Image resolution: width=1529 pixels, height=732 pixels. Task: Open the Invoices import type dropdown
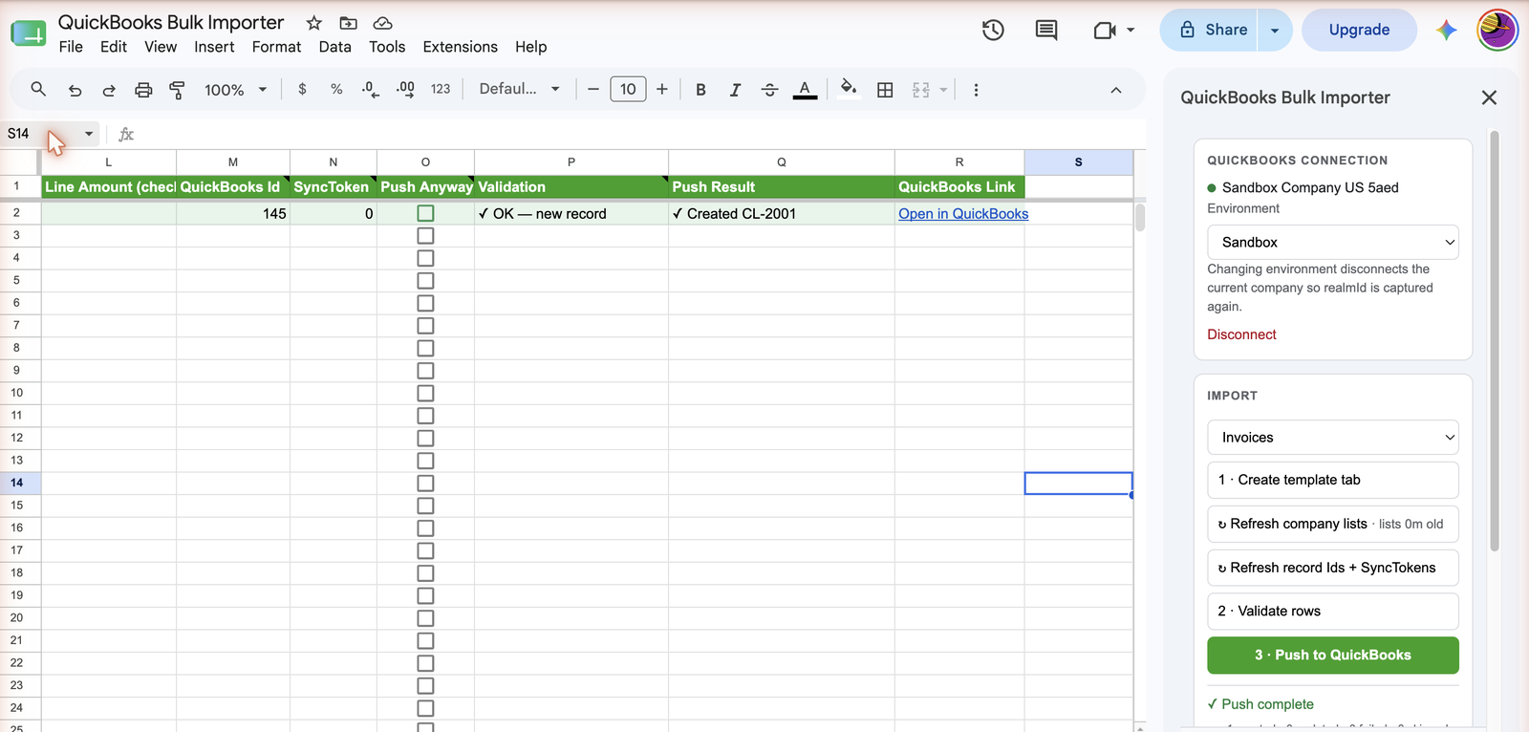(x=1333, y=437)
